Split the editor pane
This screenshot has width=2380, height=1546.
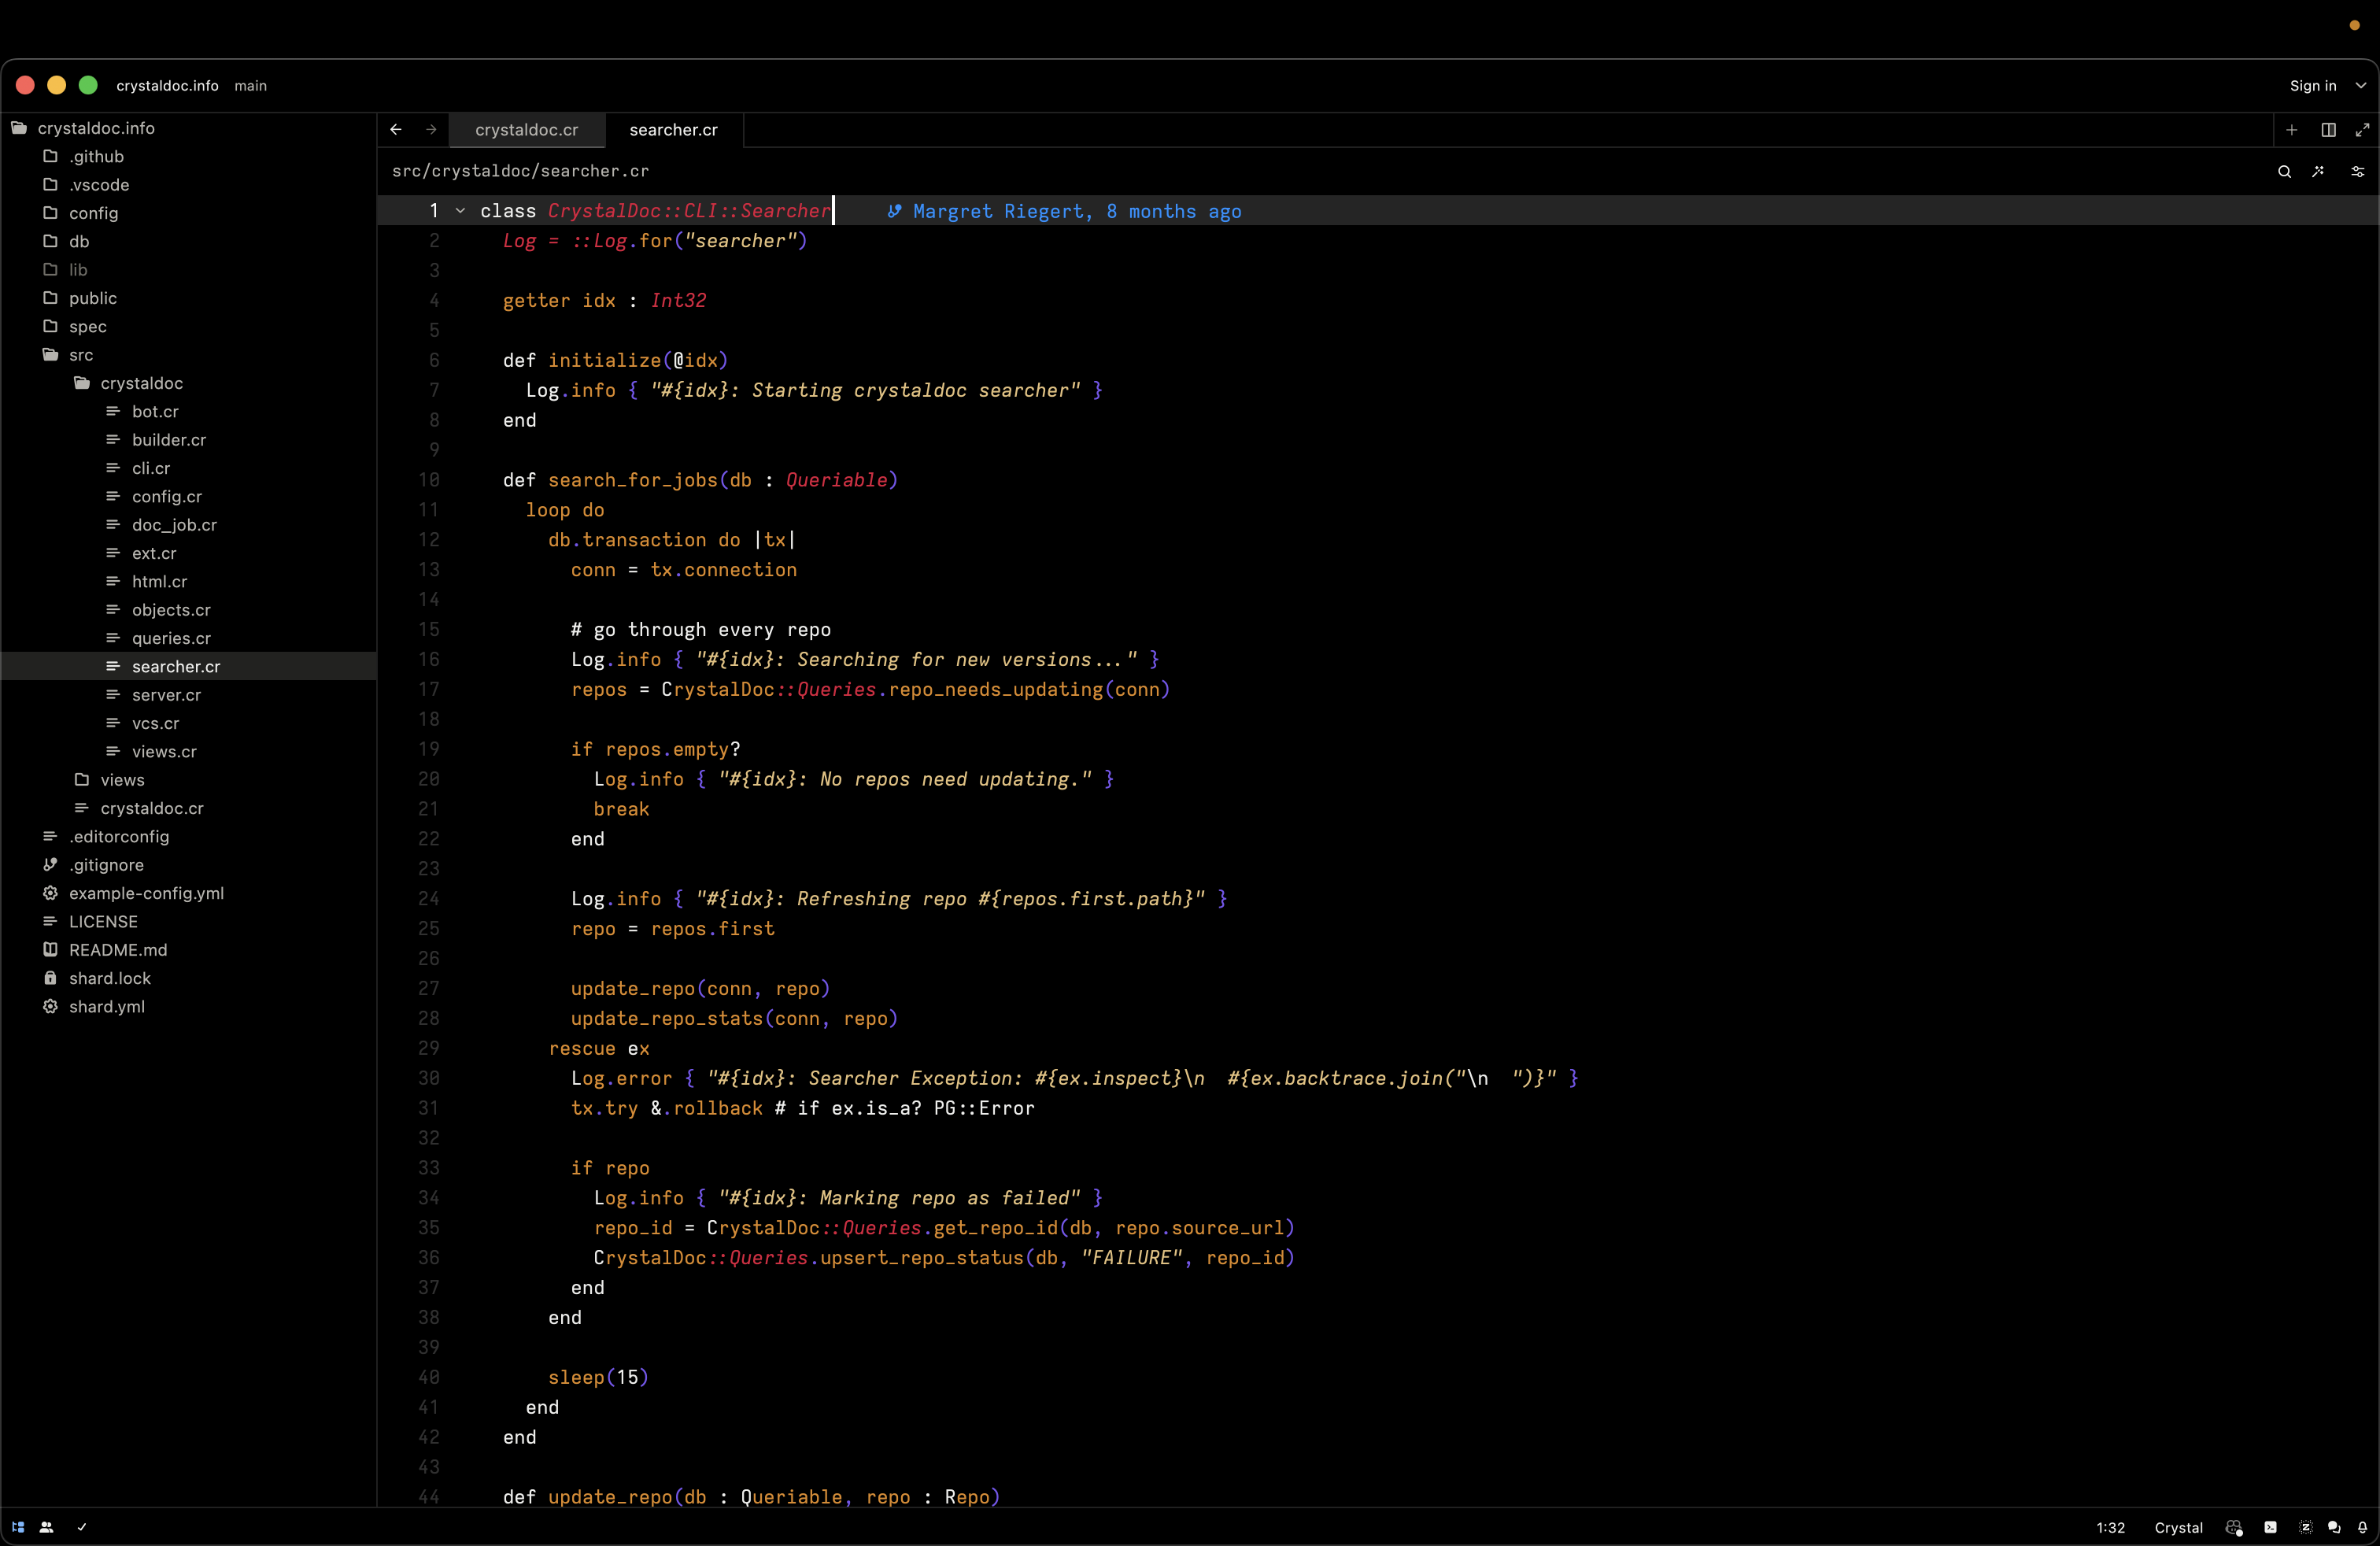pyautogui.click(x=2328, y=130)
